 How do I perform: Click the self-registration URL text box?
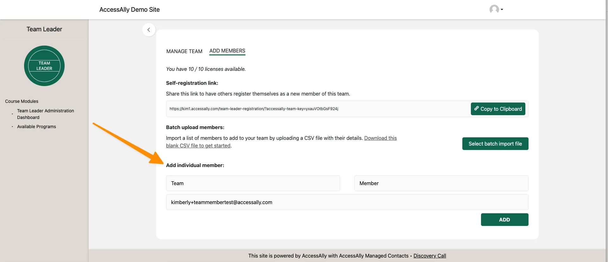pyautogui.click(x=317, y=109)
